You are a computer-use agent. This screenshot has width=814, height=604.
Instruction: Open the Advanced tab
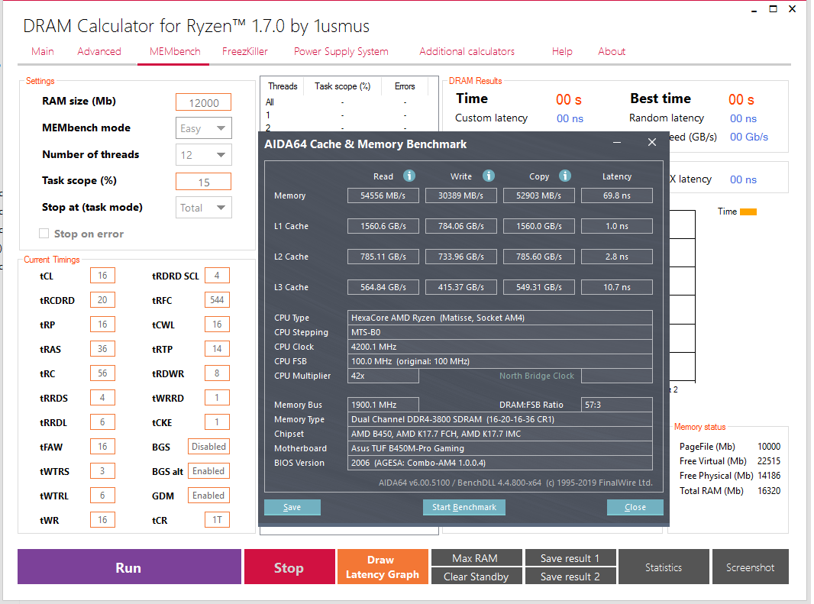click(99, 51)
